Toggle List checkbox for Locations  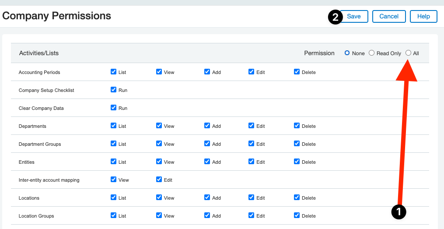tap(114, 197)
